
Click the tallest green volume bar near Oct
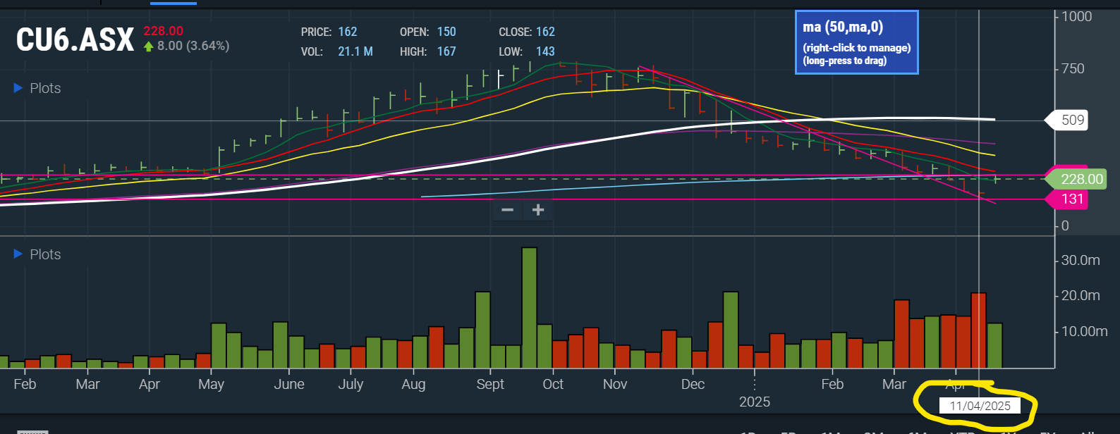click(x=529, y=308)
